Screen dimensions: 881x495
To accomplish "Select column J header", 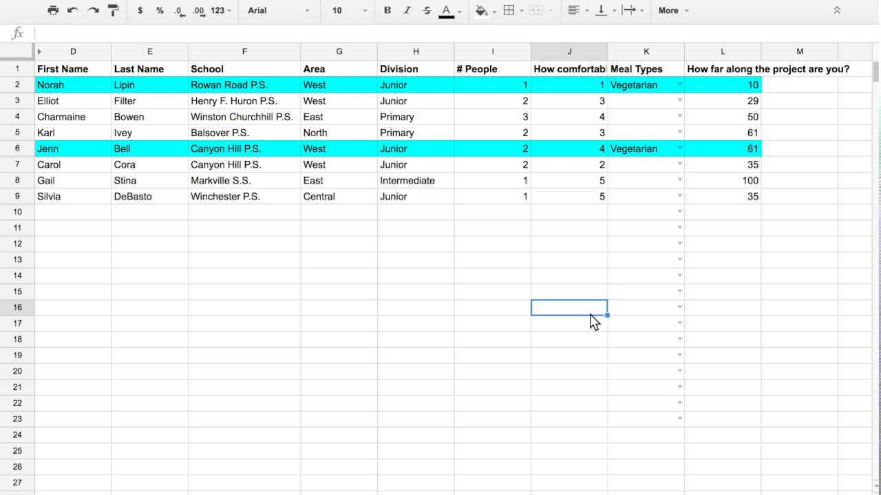I will 569,52.
